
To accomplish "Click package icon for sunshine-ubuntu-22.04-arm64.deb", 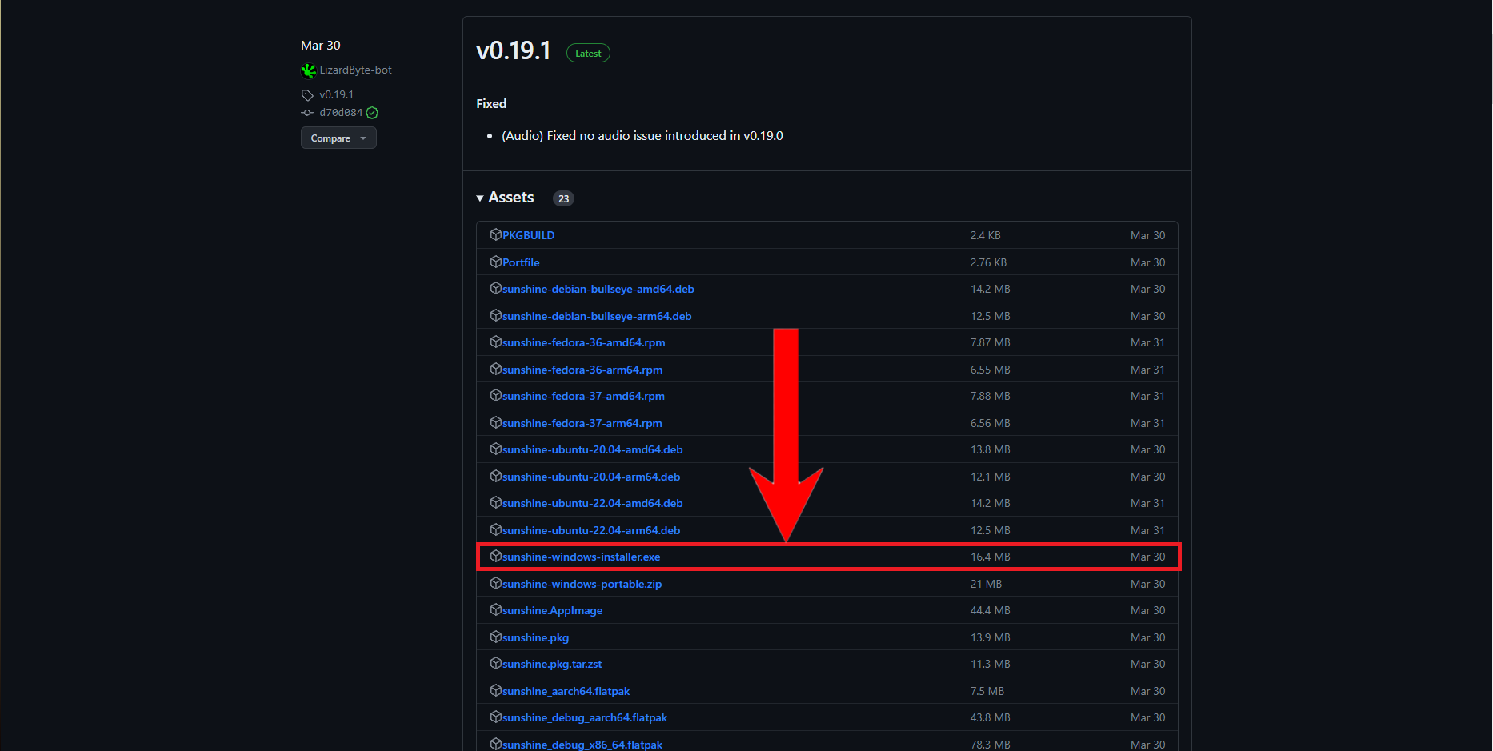I will tap(496, 529).
